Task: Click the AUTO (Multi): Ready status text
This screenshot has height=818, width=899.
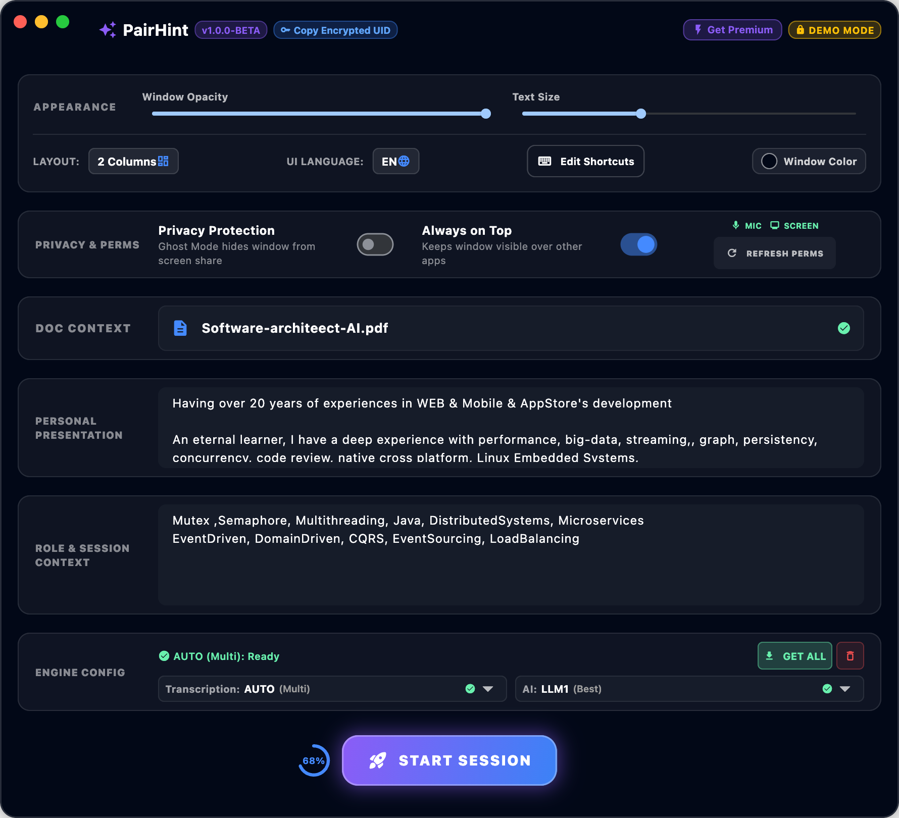Action: 226,656
